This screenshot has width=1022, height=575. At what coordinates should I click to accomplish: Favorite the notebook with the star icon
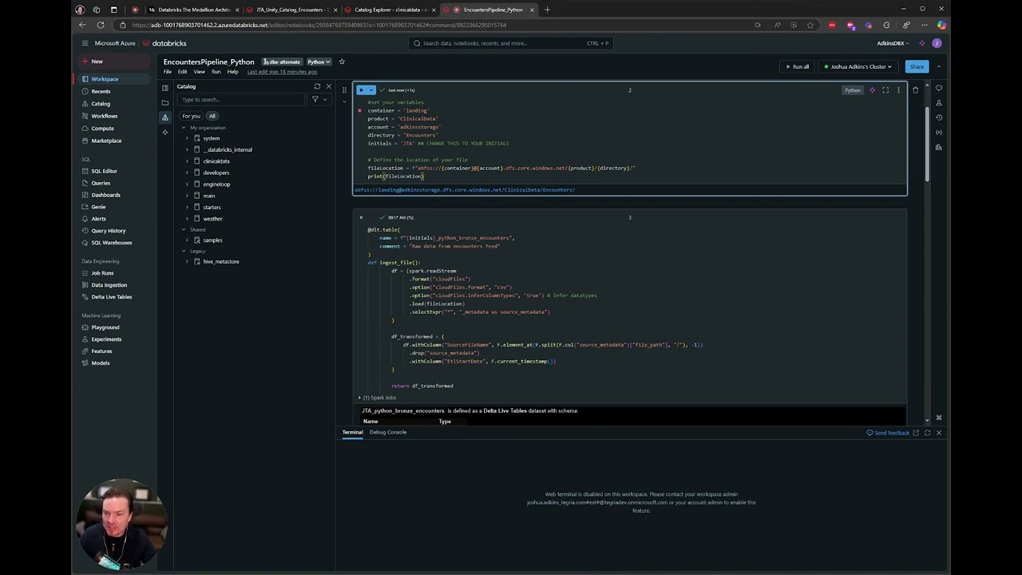tap(342, 61)
